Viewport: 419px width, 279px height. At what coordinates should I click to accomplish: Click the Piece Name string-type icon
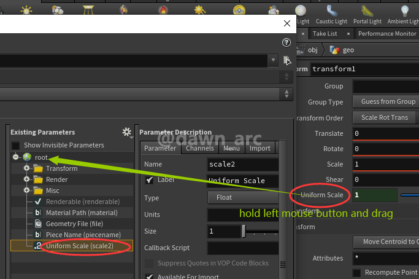coord(38,235)
